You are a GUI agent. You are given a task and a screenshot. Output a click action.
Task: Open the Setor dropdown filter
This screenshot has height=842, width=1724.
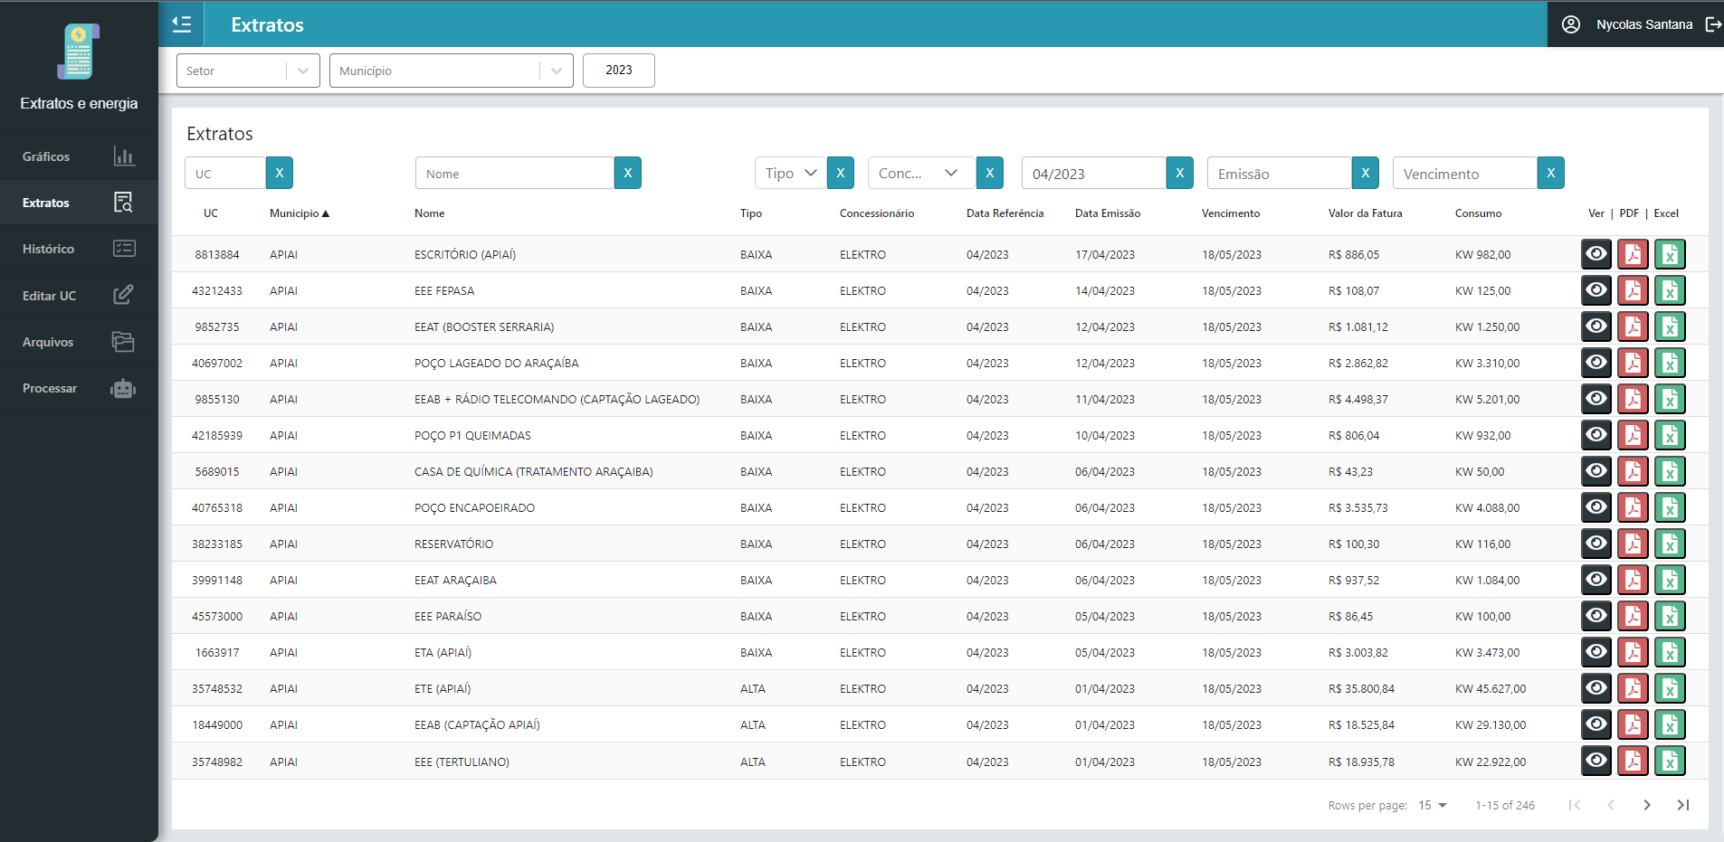(x=247, y=71)
